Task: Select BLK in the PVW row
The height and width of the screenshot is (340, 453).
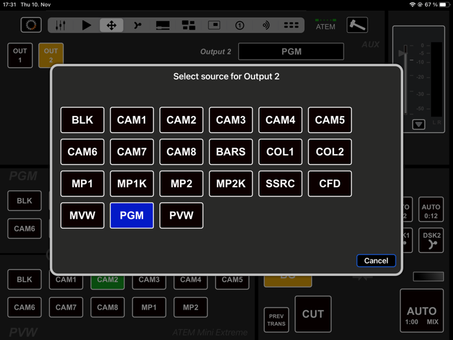Action: click(25, 279)
